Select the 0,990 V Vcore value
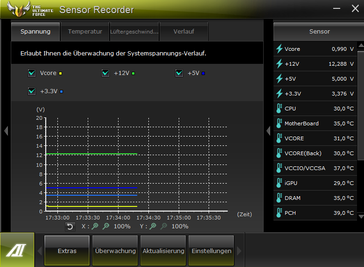The height and width of the screenshot is (267, 364). 343,49
